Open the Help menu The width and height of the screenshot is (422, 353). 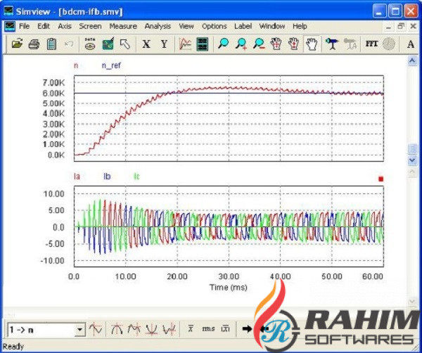tap(300, 26)
